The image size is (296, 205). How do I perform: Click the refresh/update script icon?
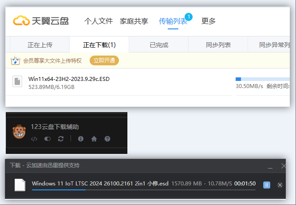point(61,139)
